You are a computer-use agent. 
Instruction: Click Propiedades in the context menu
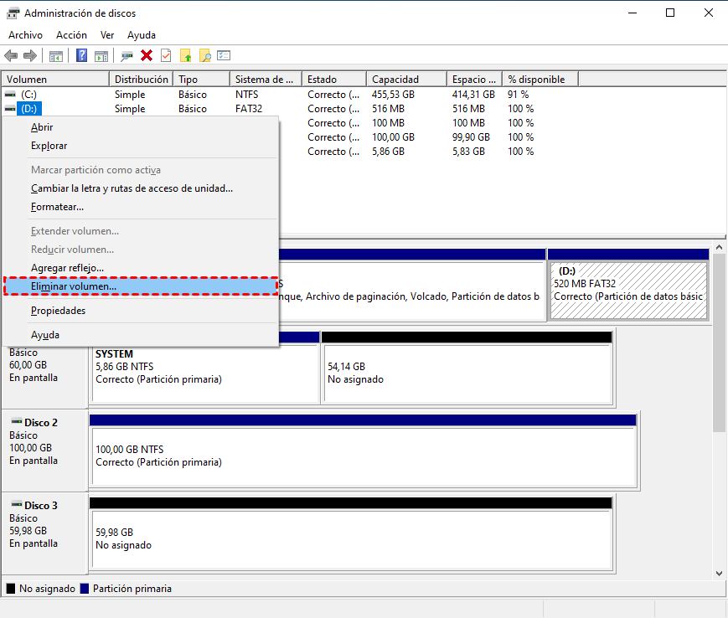pos(58,311)
